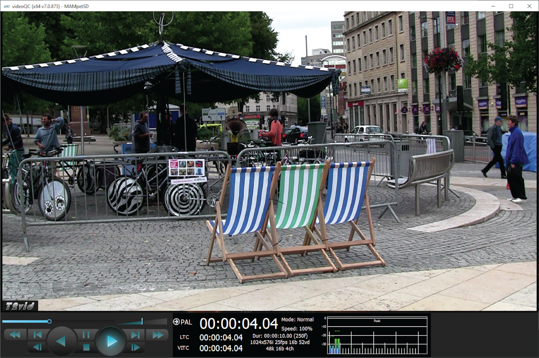
Task: Click the LTC timecode value
Action: (221, 337)
